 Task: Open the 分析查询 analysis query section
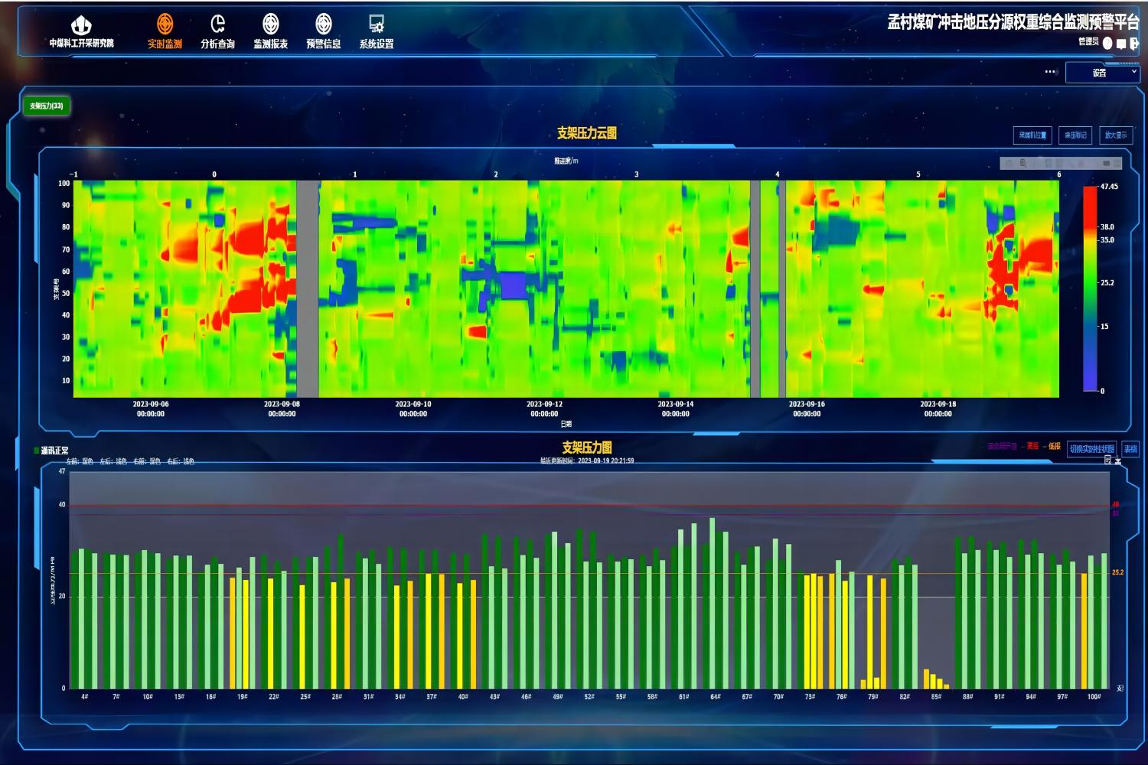[217, 31]
